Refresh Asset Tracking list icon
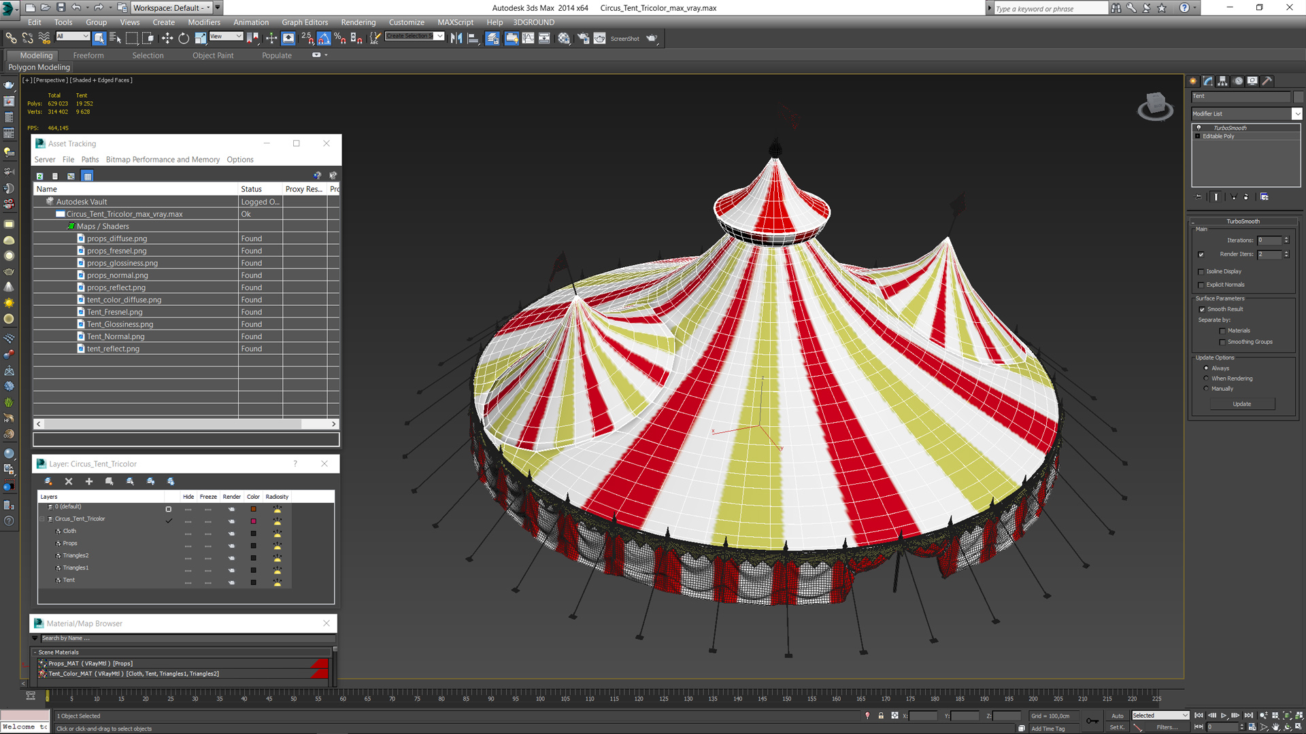Image resolution: width=1306 pixels, height=734 pixels. pyautogui.click(x=39, y=176)
